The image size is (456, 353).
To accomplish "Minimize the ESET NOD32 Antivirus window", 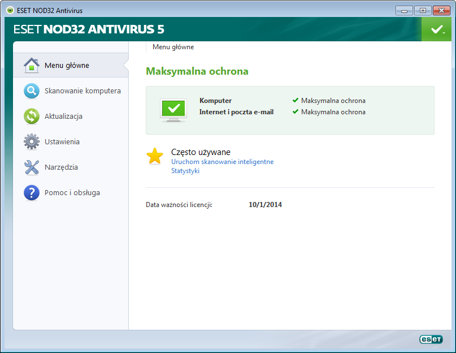I will tap(404, 11).
